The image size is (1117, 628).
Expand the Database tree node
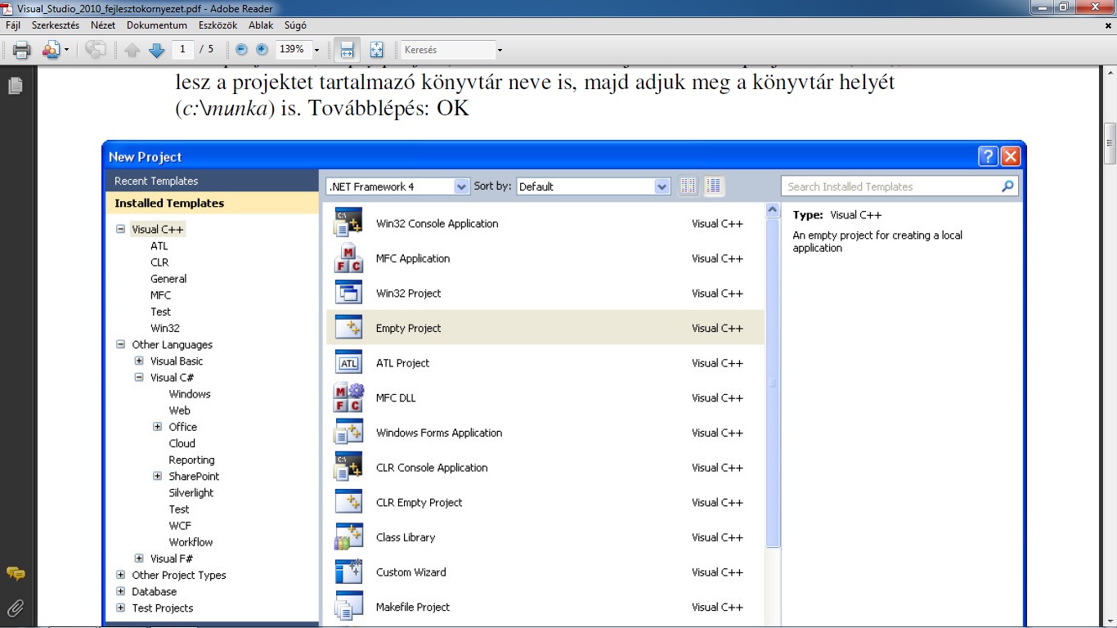121,591
